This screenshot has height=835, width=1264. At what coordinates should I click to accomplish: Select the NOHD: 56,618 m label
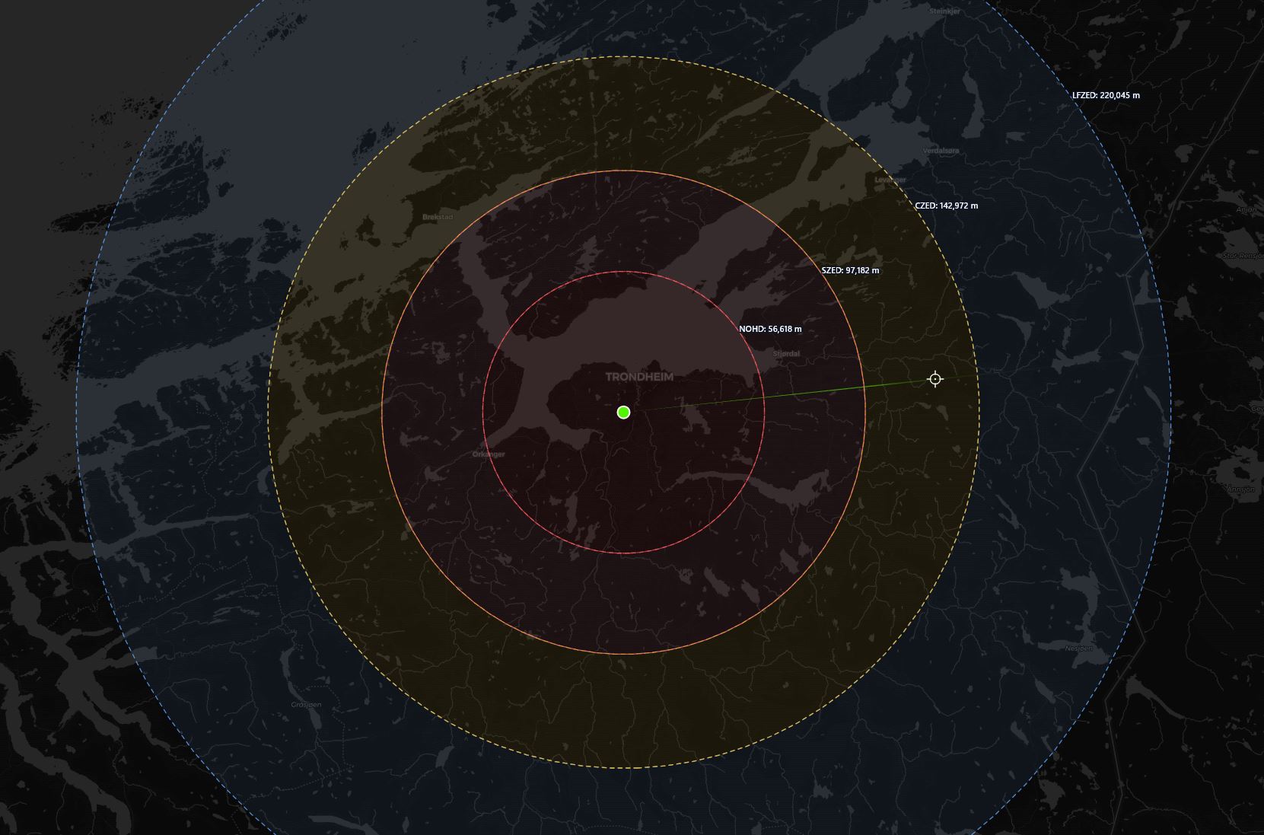click(770, 330)
